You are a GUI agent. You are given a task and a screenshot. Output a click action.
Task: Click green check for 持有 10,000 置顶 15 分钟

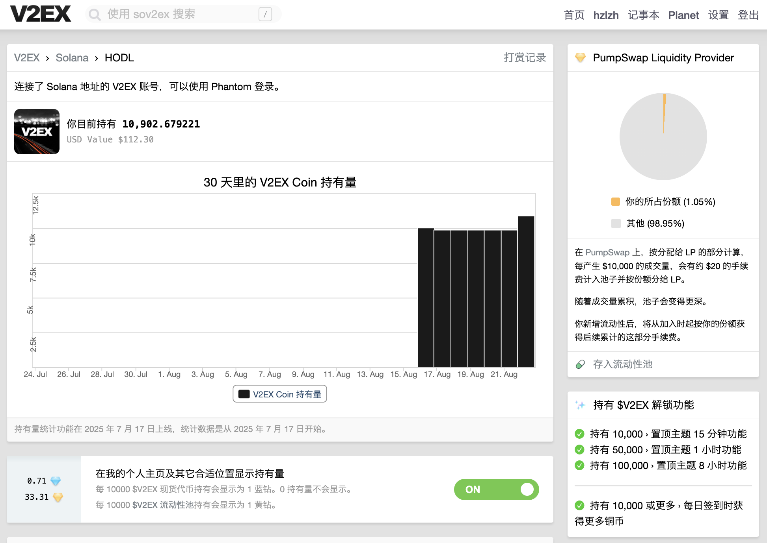pyautogui.click(x=579, y=434)
